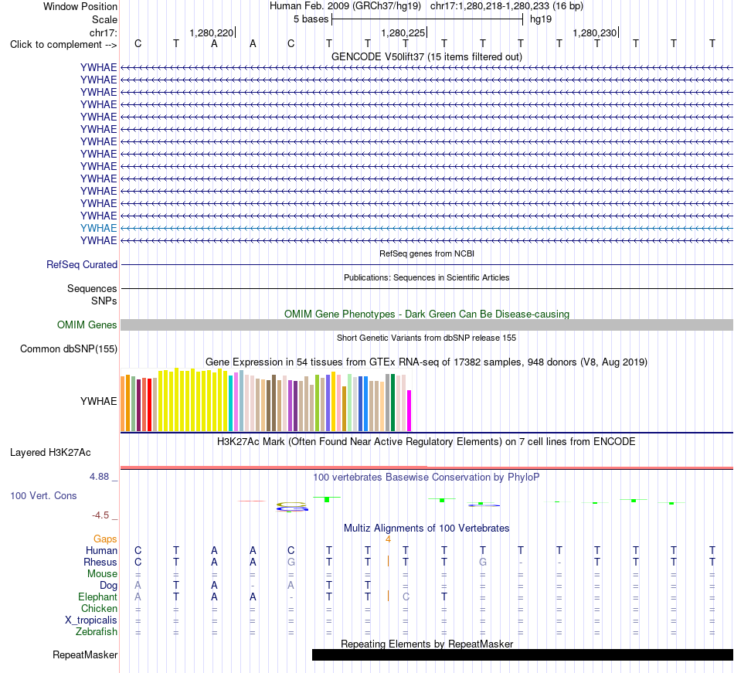Click 'Click to complement -->' to complement bases
The image size is (734, 673).
[x=63, y=45]
